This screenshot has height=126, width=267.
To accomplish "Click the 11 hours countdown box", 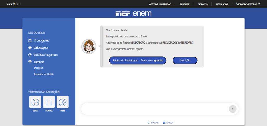I will click(x=49, y=102).
